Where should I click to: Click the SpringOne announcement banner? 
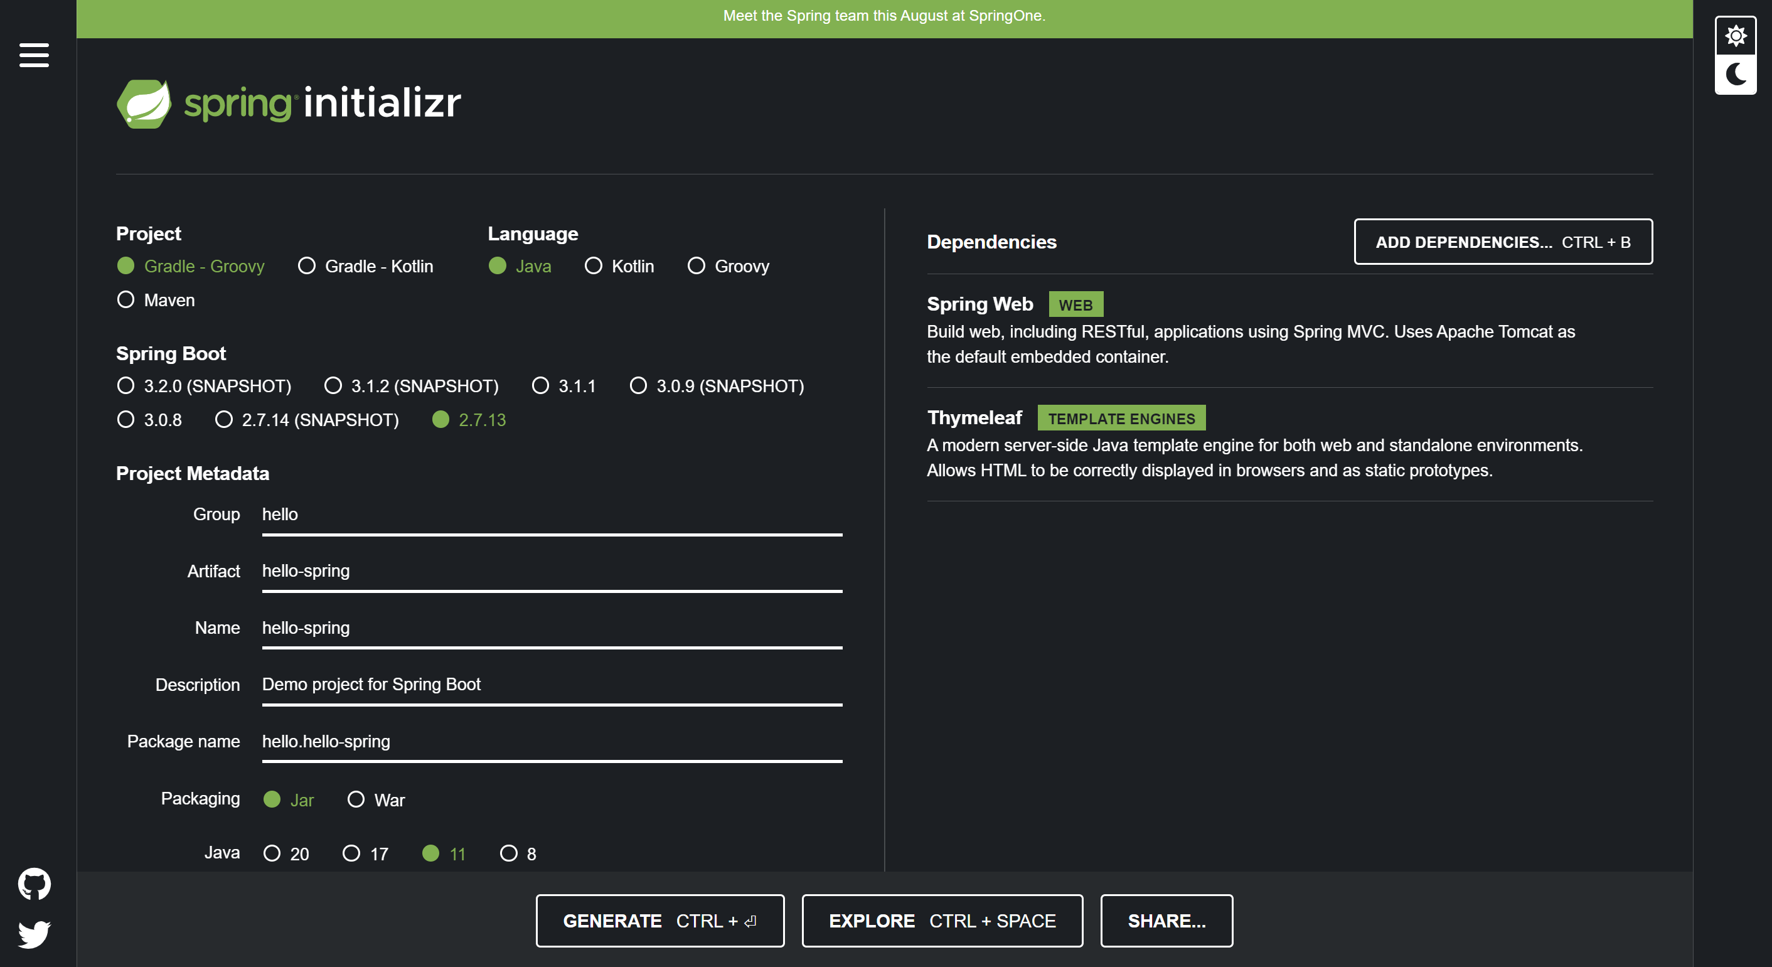(x=884, y=16)
